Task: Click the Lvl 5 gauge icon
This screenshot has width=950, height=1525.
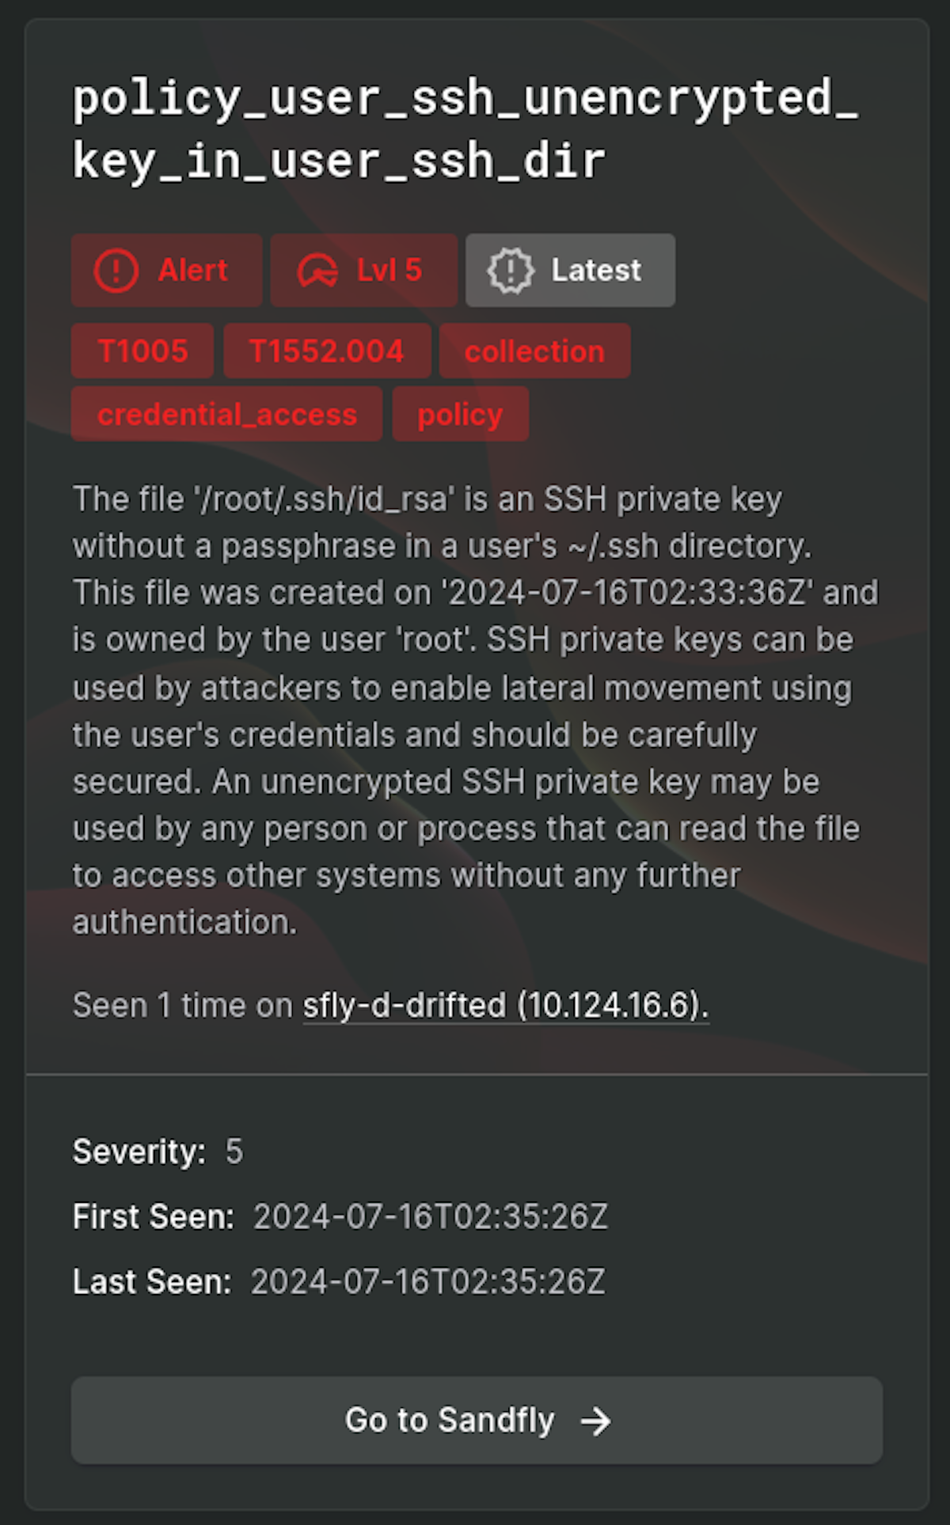Action: [x=317, y=271]
